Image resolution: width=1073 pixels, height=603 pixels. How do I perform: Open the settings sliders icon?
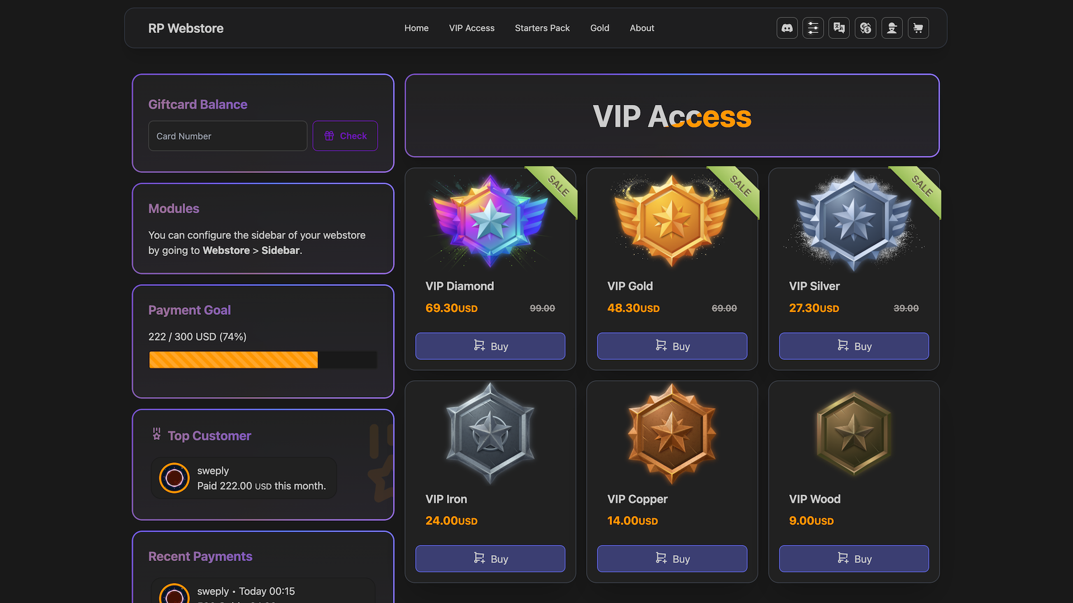813,28
